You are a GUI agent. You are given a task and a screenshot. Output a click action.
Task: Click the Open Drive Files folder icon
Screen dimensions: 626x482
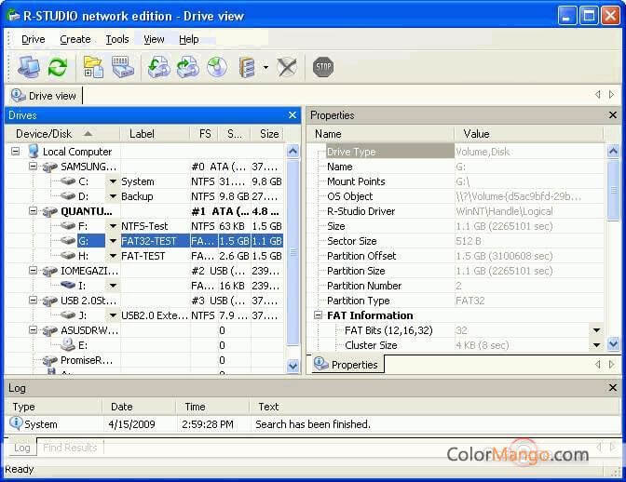pyautogui.click(x=93, y=67)
